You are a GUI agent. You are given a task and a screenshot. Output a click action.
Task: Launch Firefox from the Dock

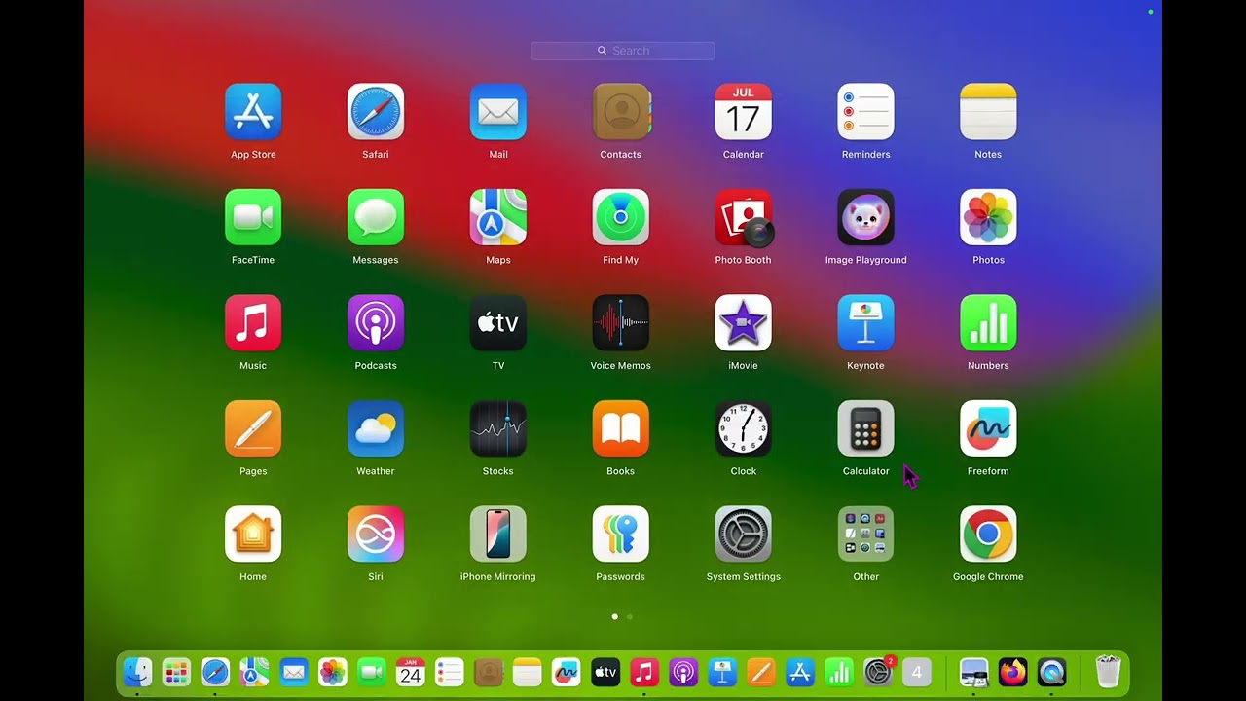coord(1012,672)
